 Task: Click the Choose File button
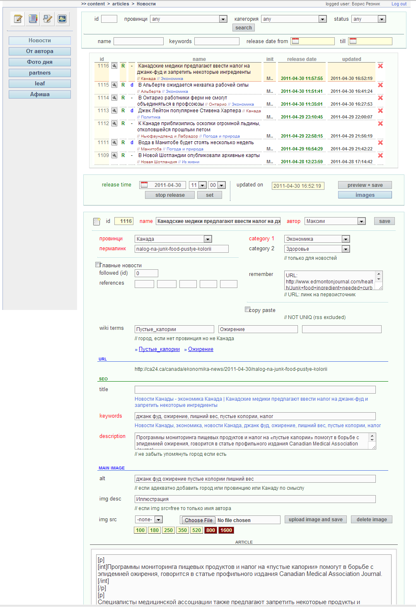pyautogui.click(x=198, y=520)
